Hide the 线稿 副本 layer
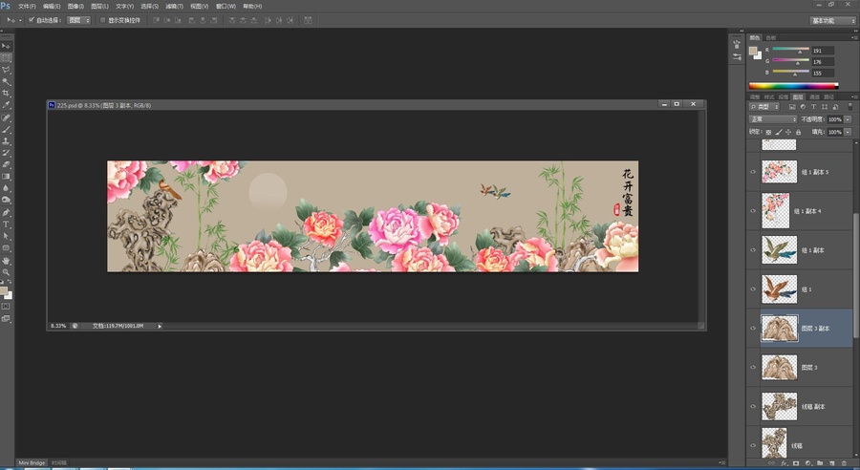Screen dimensions: 860x470 tap(753, 406)
